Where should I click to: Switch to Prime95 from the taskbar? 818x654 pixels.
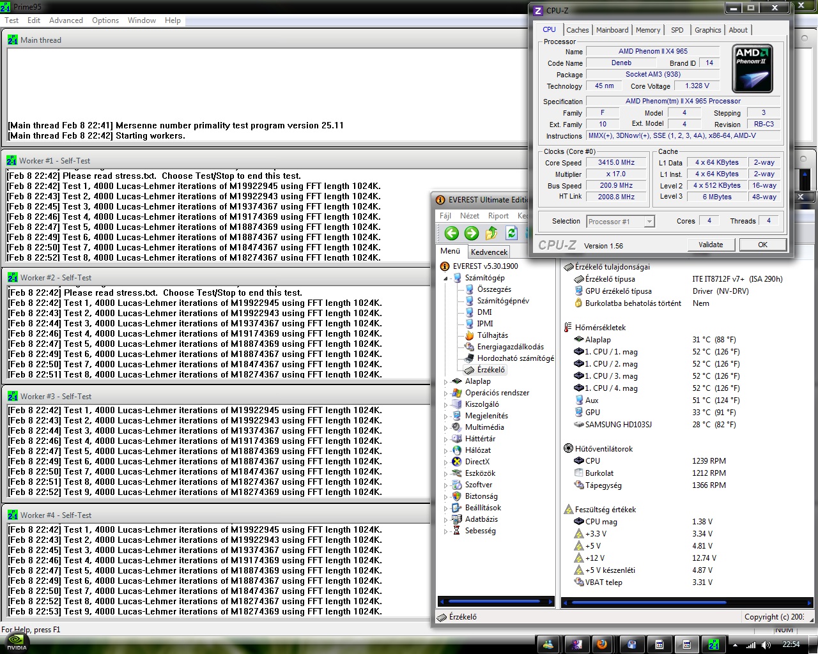[714, 644]
